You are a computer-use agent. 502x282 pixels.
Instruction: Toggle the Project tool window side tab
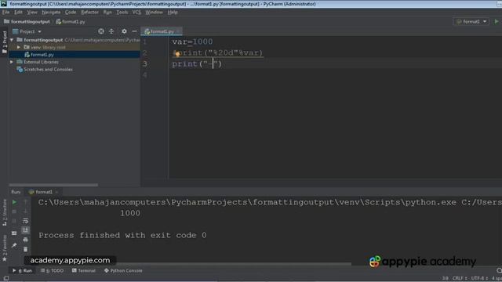pos(4,42)
